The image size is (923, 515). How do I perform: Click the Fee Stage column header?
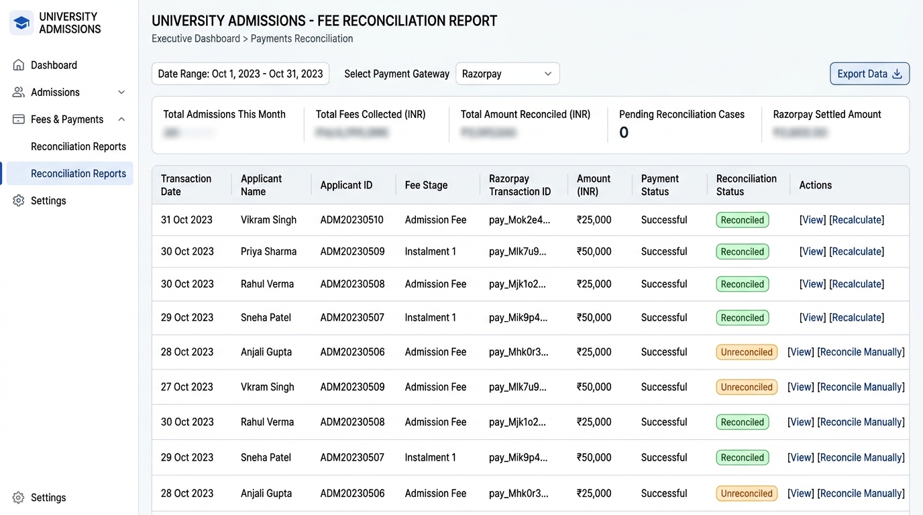426,185
